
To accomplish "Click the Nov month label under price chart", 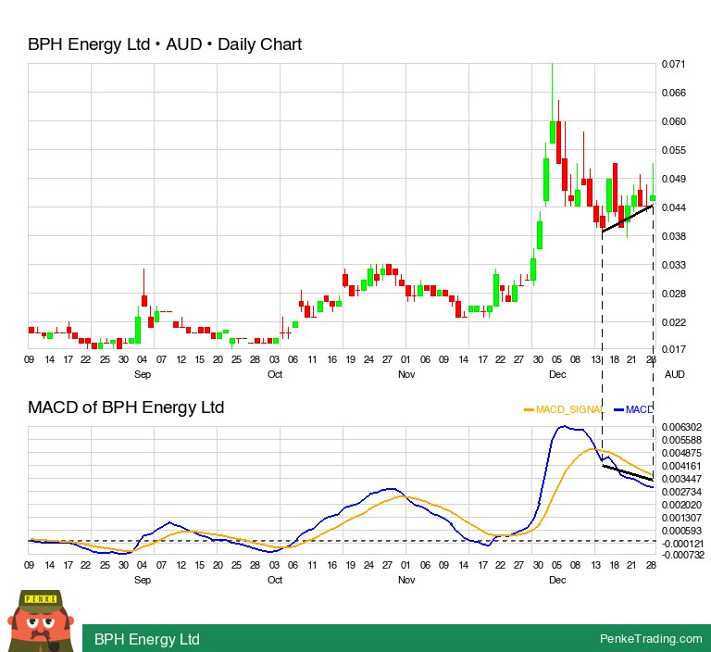I will tap(406, 374).
